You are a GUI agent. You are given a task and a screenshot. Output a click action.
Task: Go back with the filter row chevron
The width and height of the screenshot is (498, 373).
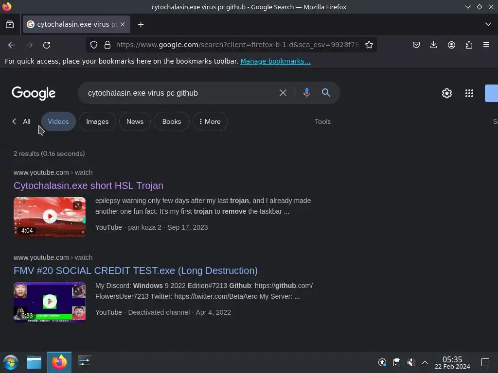point(14,121)
